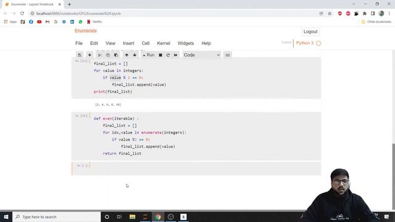Open File Explorer from the taskbar
The width and height of the screenshot is (395, 222).
[x=132, y=216]
